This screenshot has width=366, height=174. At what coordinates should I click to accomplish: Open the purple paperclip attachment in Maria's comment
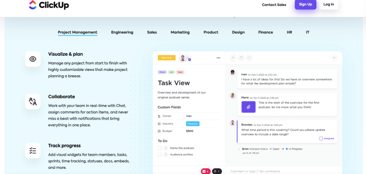pyautogui.click(x=248, y=107)
